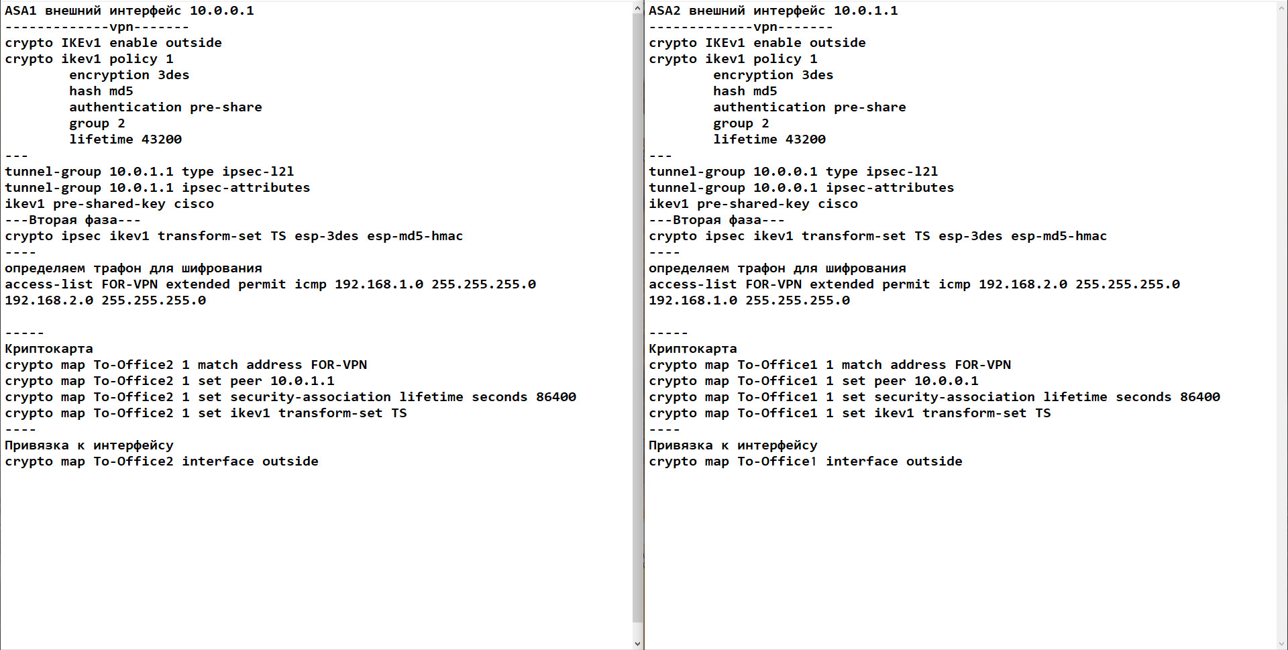Click the right pane vertical scrollbar track
Screen dimensions: 1288x650
[1282, 325]
